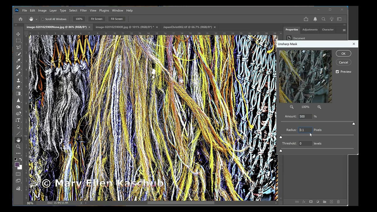
Task: Select the Sharpen tool
Action: pyautogui.click(x=18, y=100)
